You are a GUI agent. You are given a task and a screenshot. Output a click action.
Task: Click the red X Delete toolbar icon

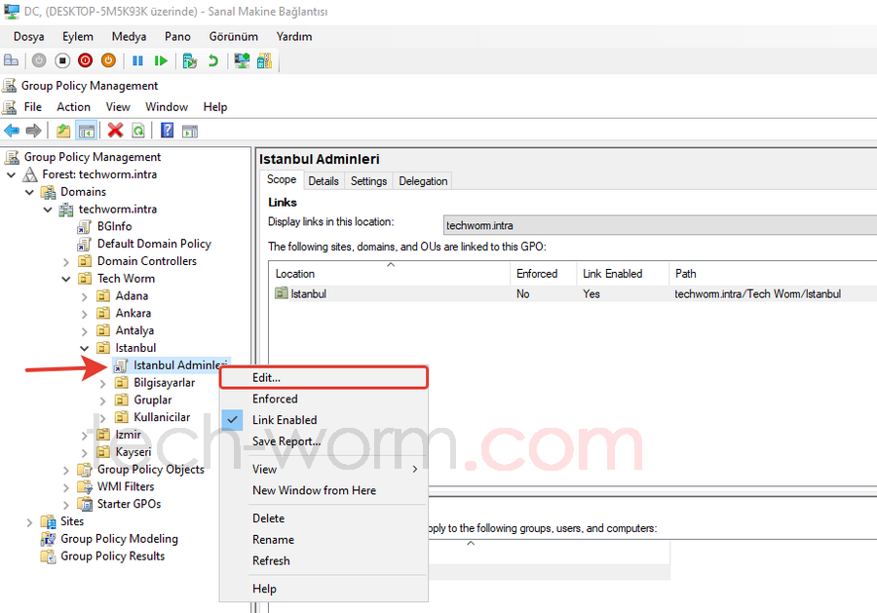click(x=115, y=131)
